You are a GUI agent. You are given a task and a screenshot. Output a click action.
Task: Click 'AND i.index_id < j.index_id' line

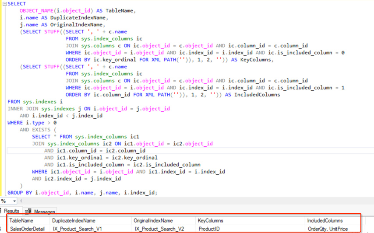click(x=61, y=116)
